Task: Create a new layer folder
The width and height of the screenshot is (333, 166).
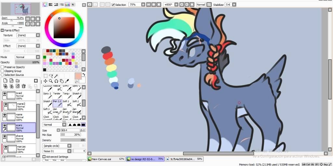Action: click(x=18, y=80)
